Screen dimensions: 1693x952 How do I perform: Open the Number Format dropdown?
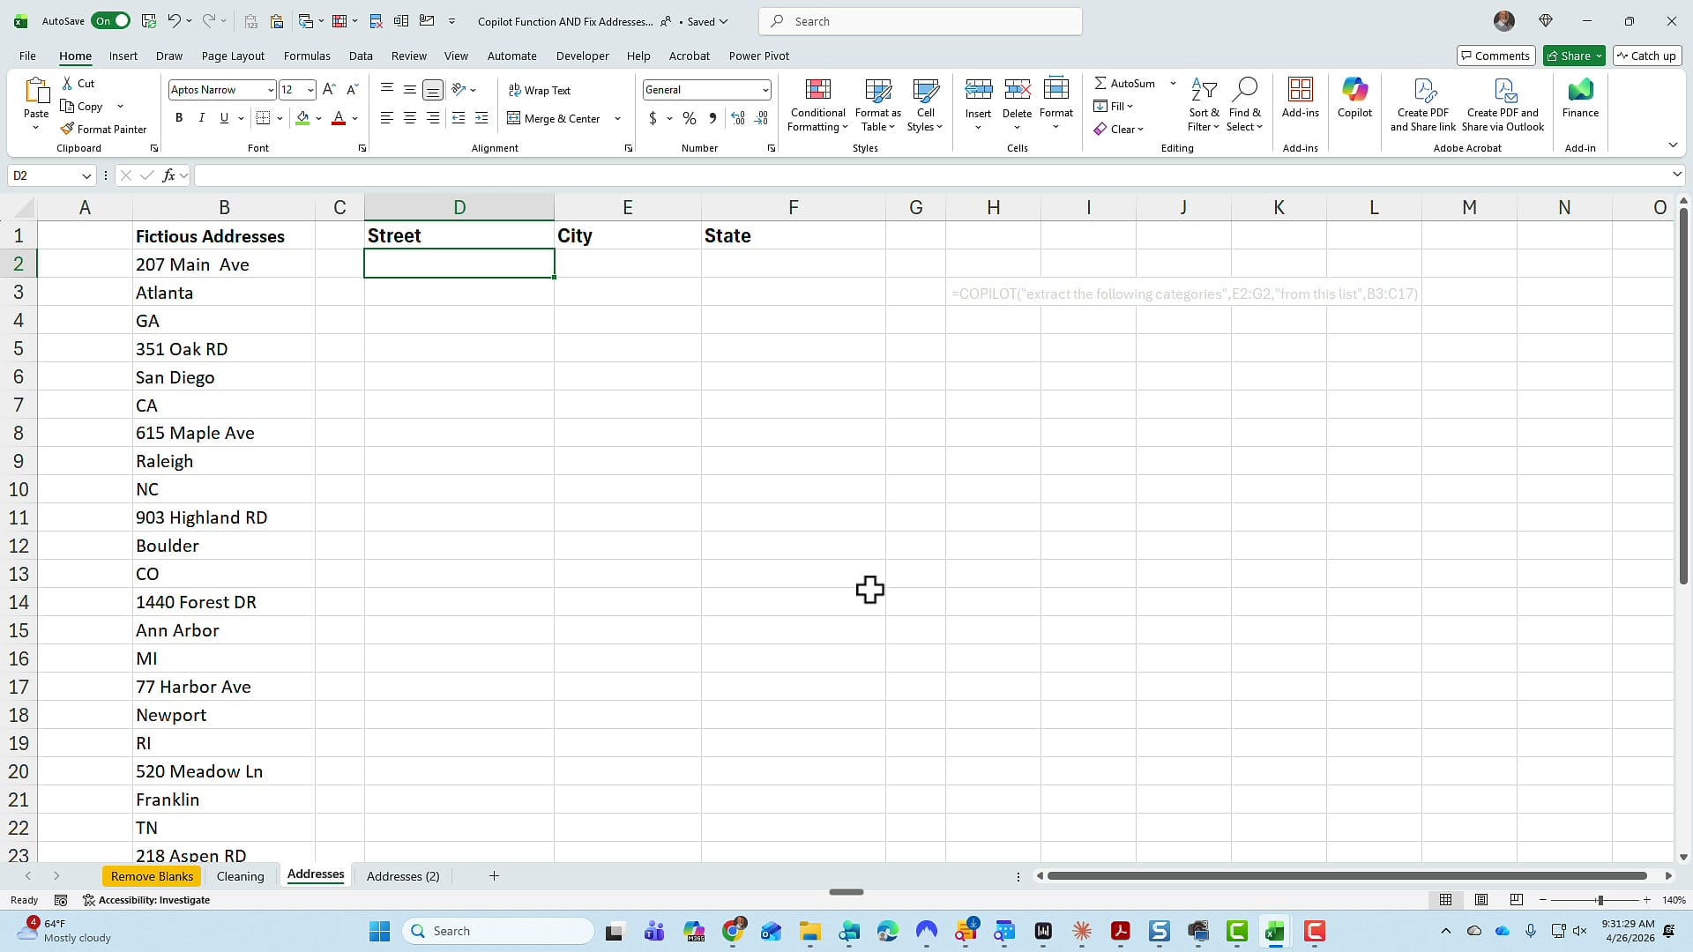(x=764, y=89)
